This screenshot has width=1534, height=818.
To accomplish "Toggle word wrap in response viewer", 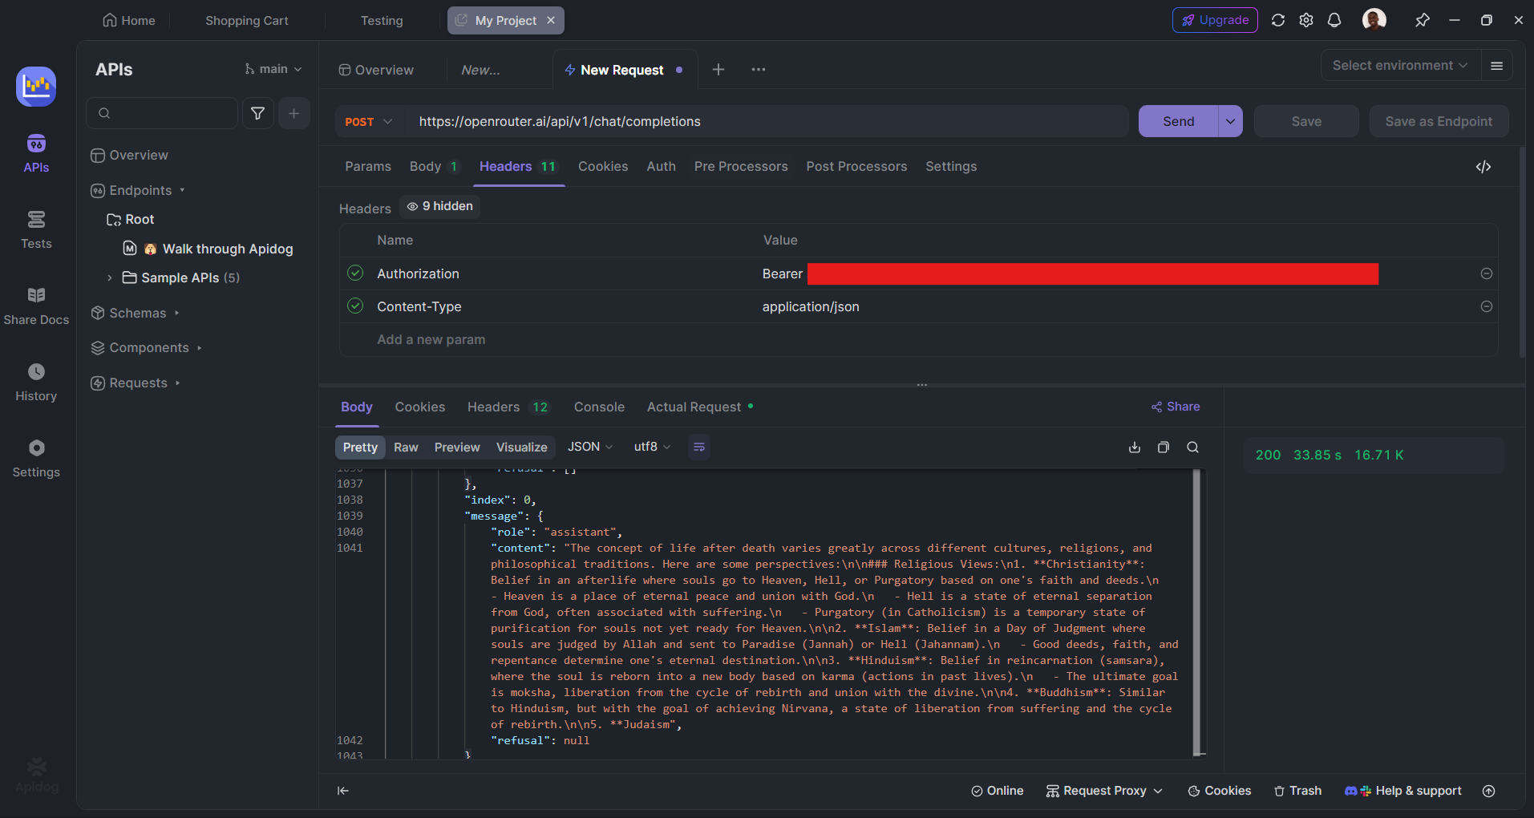I will coord(699,447).
